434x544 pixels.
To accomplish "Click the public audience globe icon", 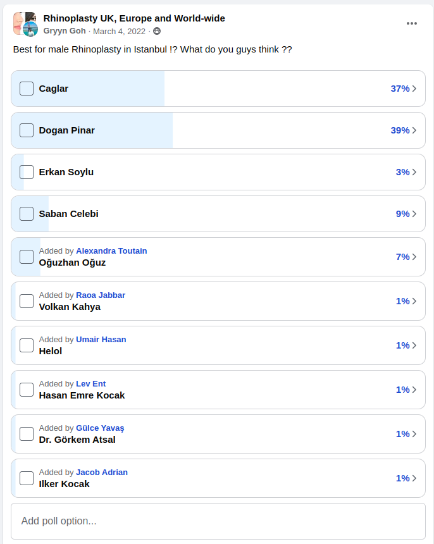I will pos(157,31).
